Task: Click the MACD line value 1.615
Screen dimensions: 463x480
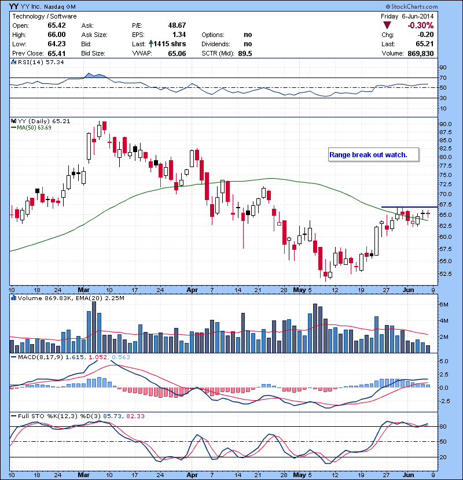Action: point(75,357)
